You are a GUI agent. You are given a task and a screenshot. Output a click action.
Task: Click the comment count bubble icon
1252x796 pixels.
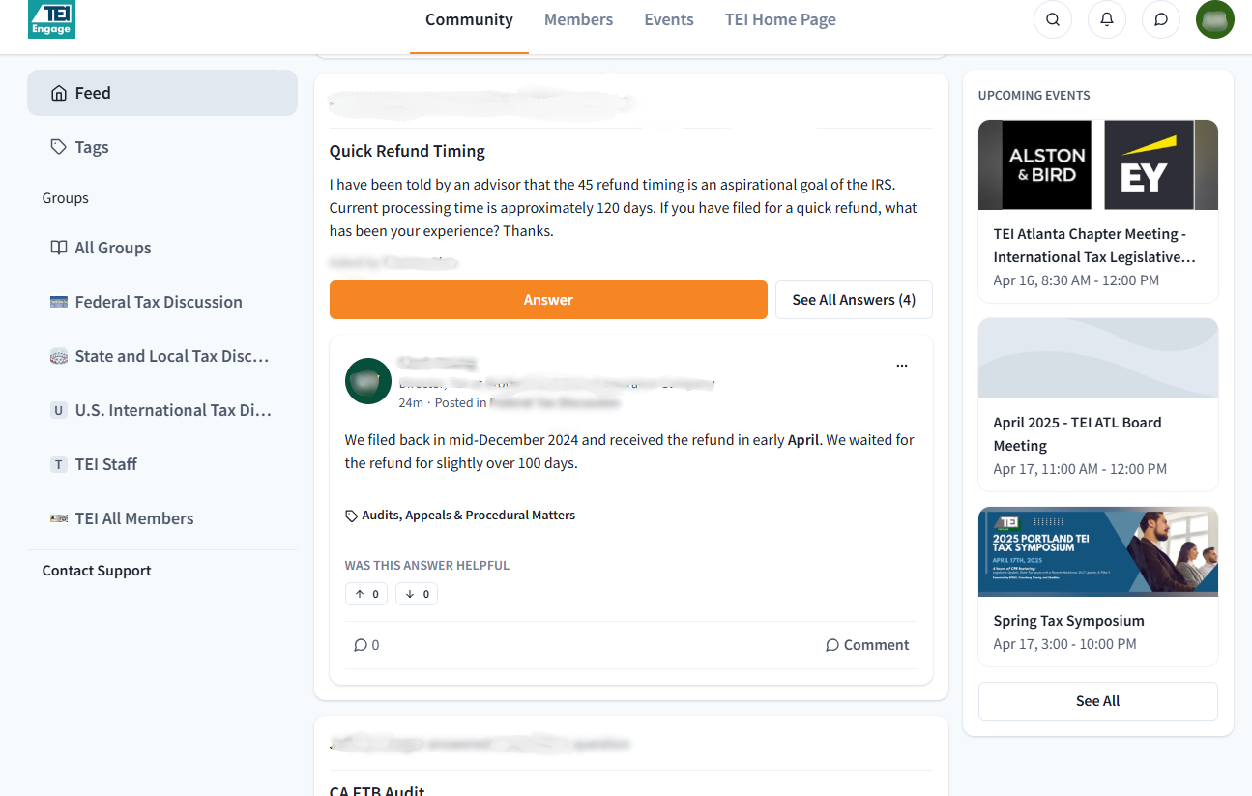click(x=361, y=645)
